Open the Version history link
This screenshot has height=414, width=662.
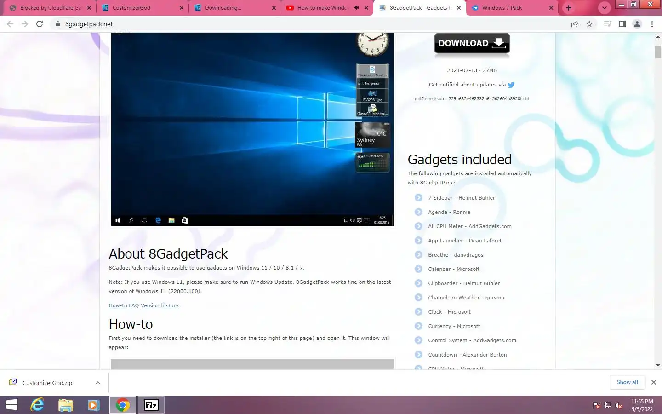[160, 305]
